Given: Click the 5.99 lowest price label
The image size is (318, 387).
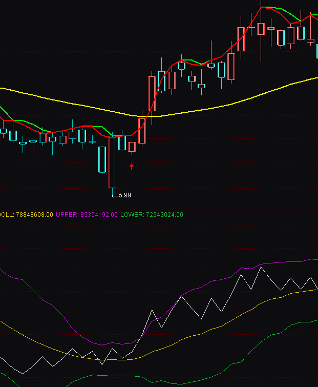Looking at the screenshot, I should click(x=125, y=195).
